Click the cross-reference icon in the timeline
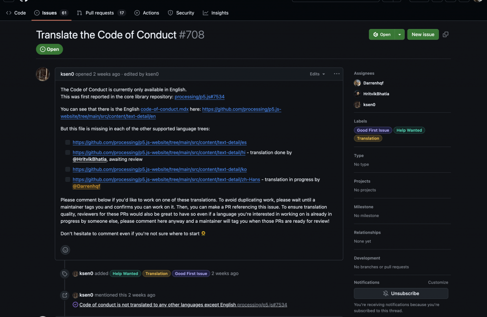This screenshot has height=317, width=487. (x=65, y=295)
